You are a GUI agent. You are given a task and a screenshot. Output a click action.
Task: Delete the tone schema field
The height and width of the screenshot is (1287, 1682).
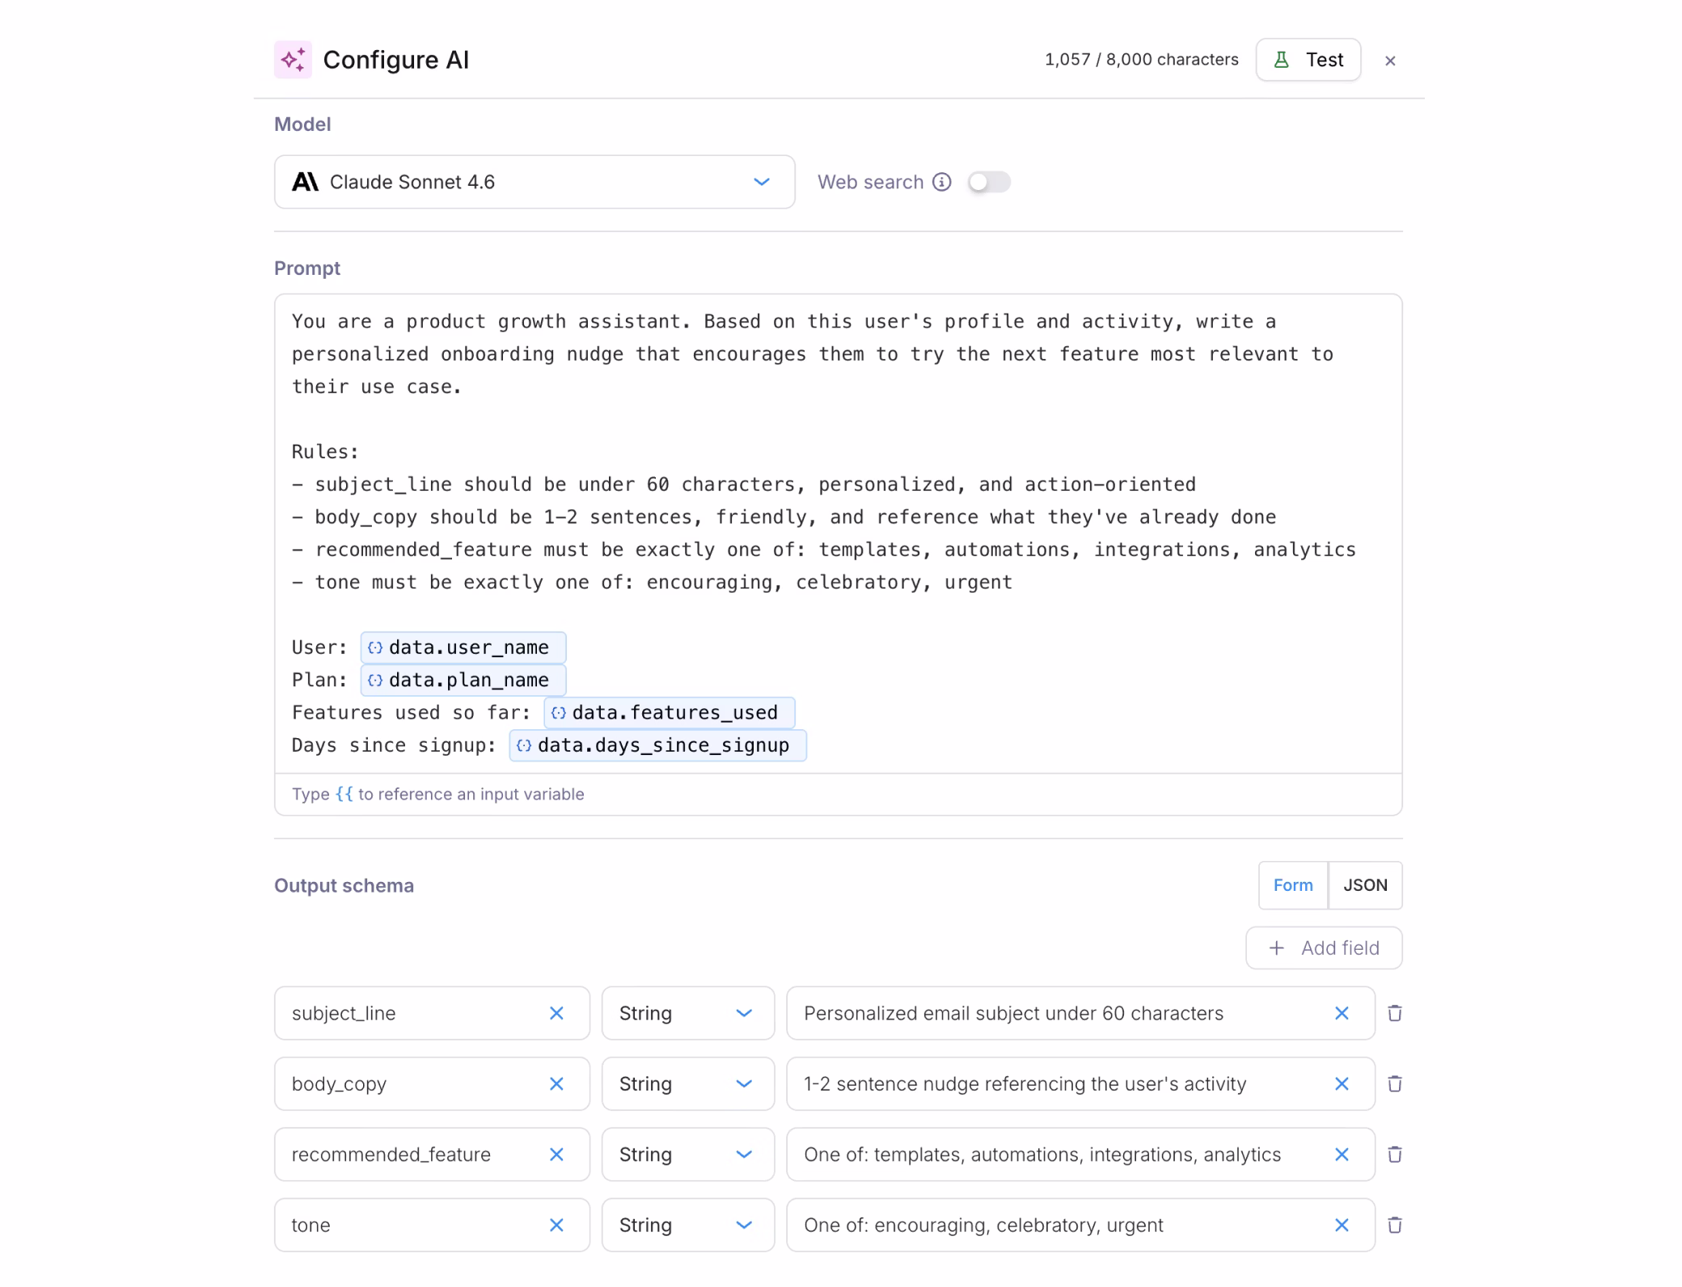pos(1395,1225)
